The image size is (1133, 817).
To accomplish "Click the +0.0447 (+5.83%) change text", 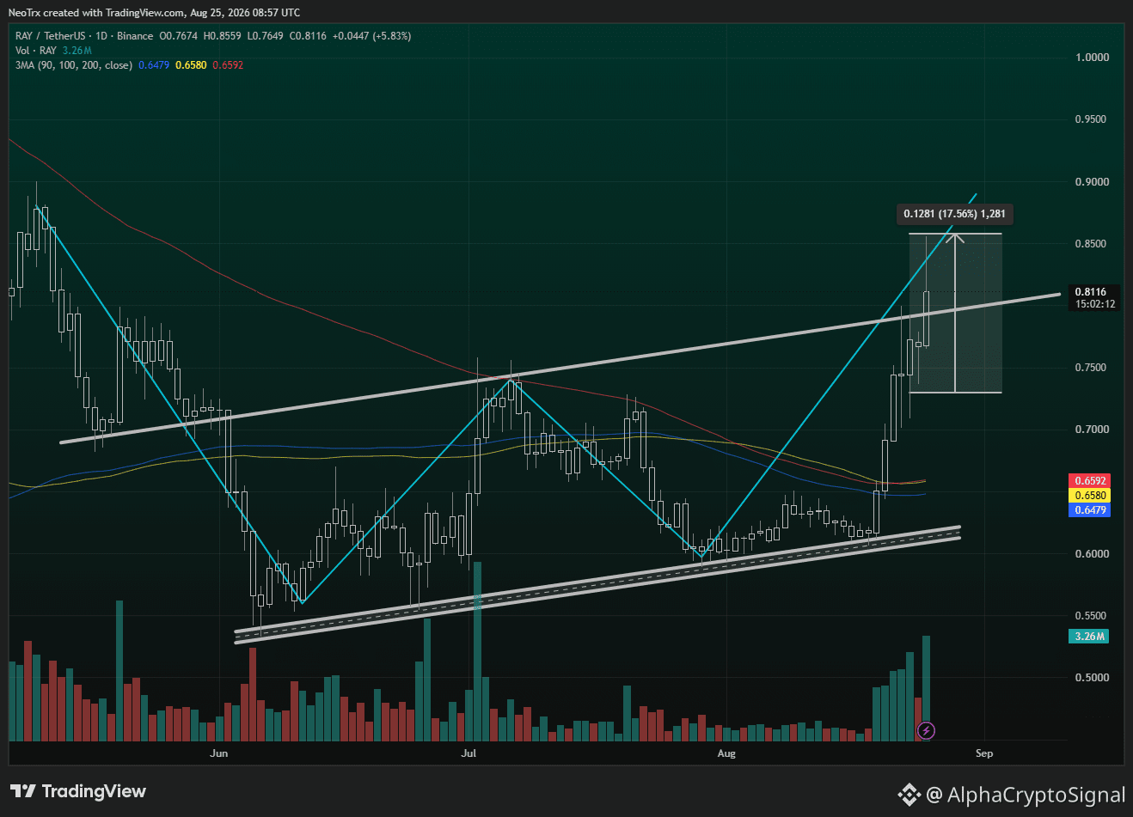I will click(371, 36).
